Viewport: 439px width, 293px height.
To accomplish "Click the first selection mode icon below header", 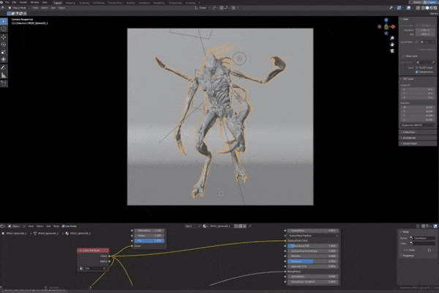I will click(x=9, y=13).
